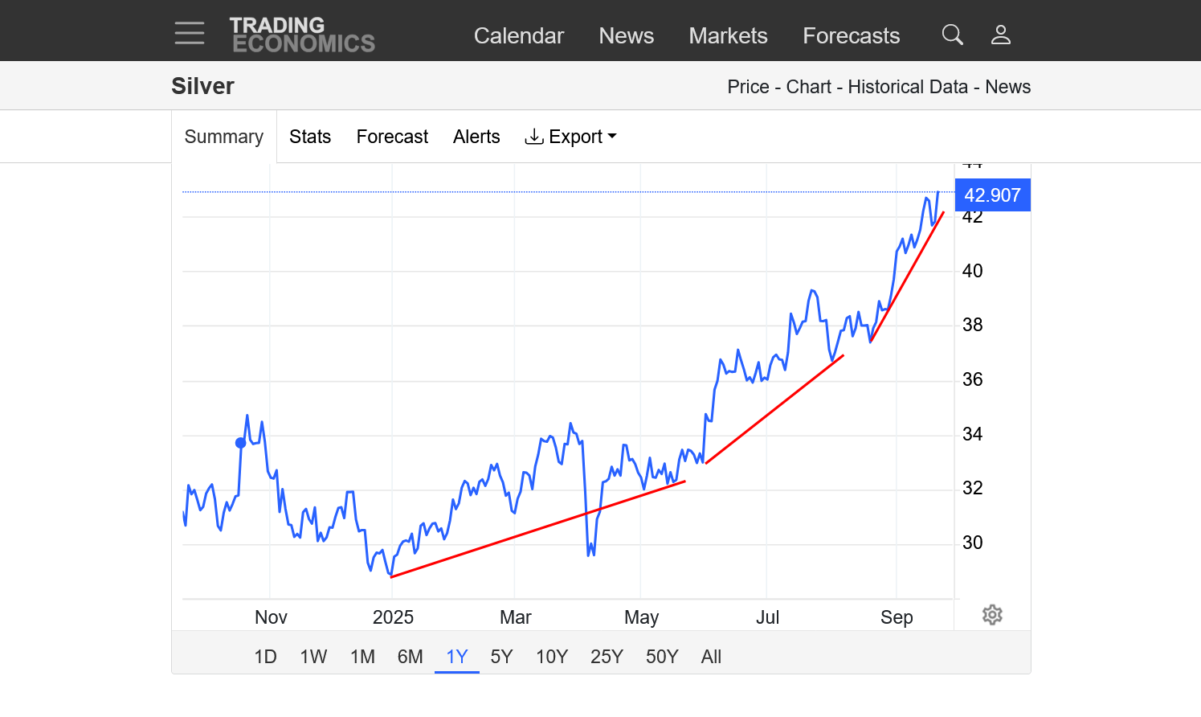Open the search magnifier icon
Viewport: 1201px width, 717px height.
click(x=952, y=35)
